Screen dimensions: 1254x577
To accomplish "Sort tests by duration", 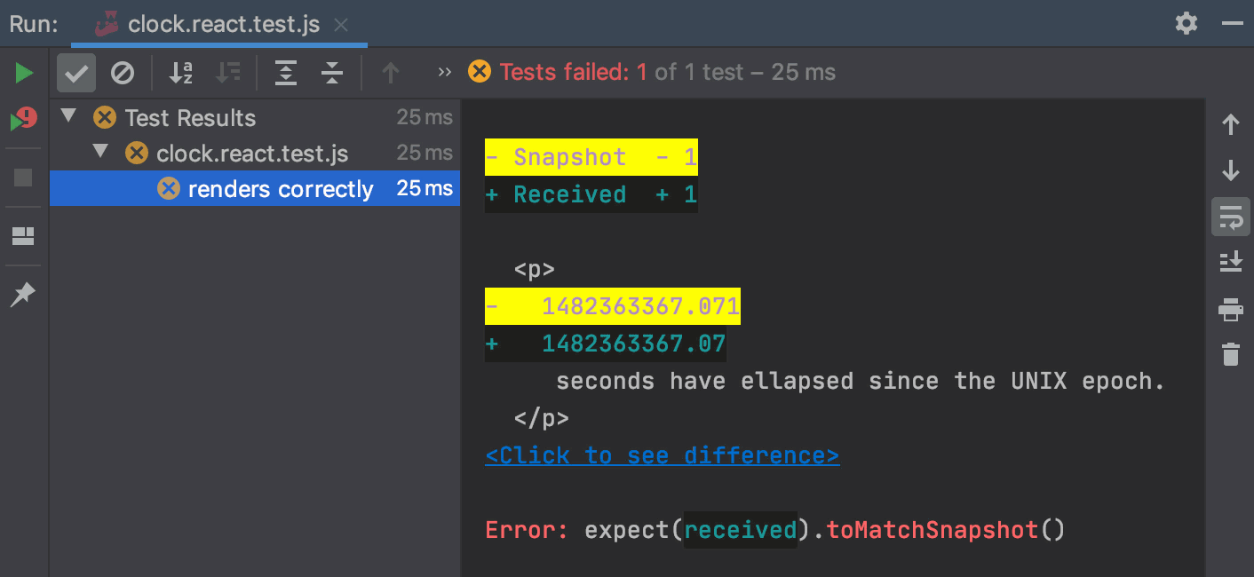I will point(228,73).
